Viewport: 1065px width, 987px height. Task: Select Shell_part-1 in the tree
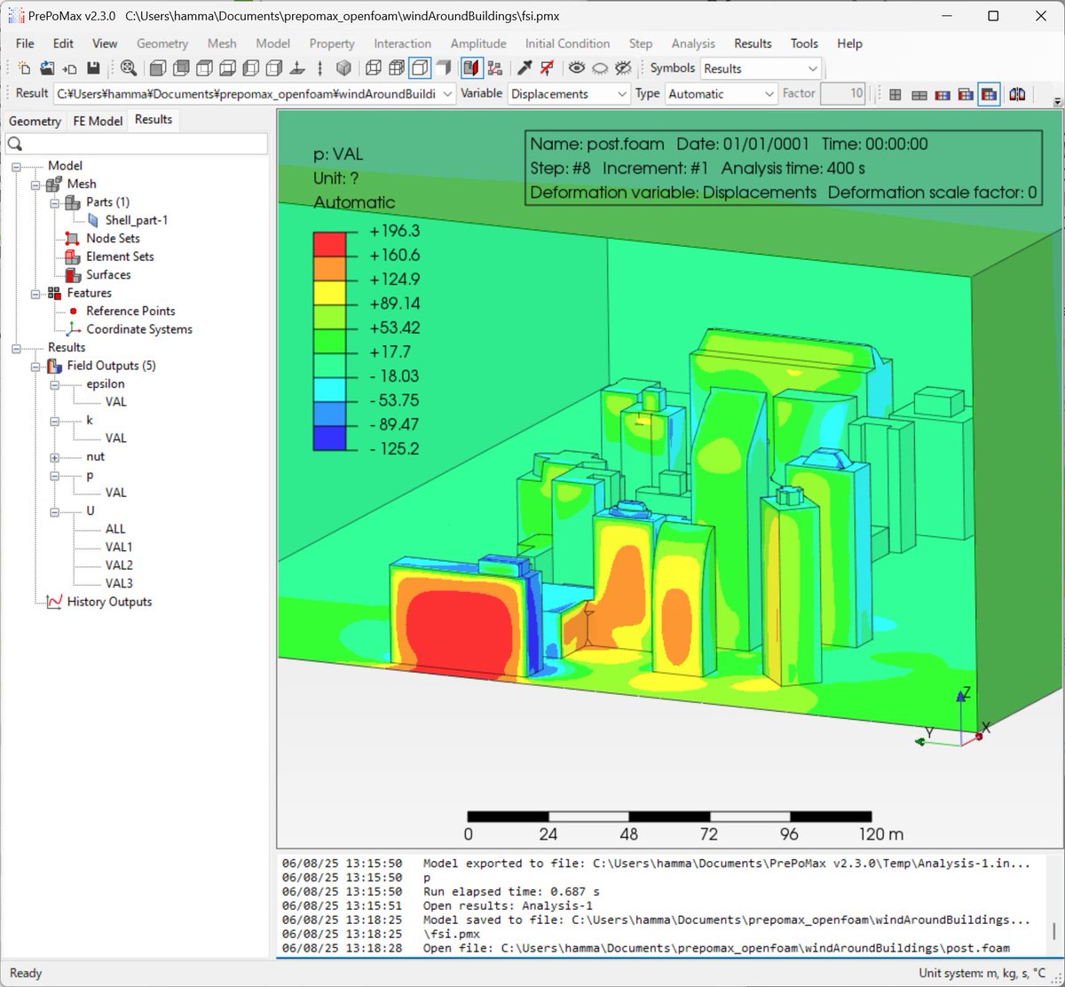pyautogui.click(x=136, y=220)
